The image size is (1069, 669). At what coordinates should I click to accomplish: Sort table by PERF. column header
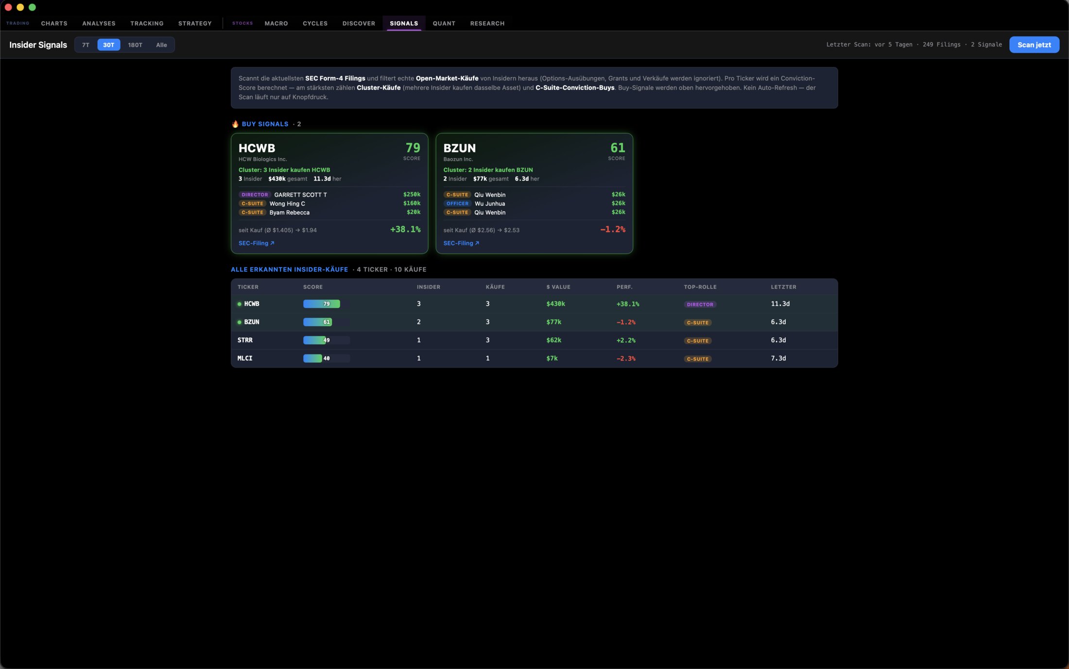coord(624,287)
